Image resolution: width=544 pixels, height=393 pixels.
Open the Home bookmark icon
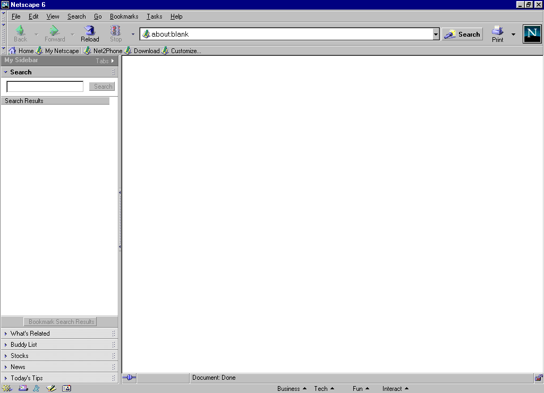pyautogui.click(x=12, y=50)
